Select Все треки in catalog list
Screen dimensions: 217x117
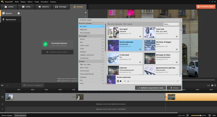tap(92, 26)
